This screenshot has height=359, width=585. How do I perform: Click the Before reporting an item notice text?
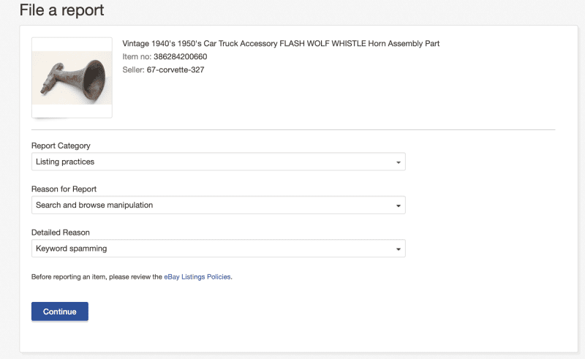pyautogui.click(x=97, y=277)
